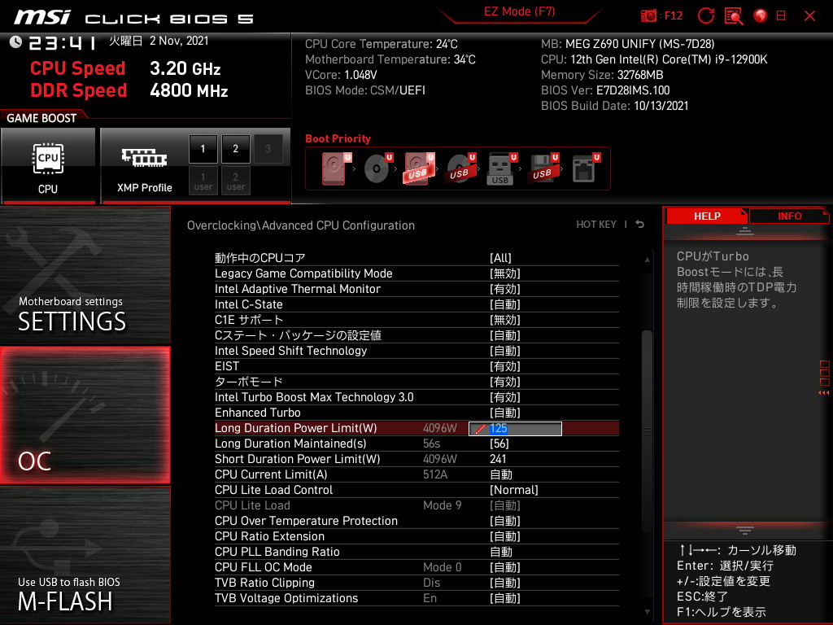Select the CPU Current Limit(A) row
Image resolution: width=833 pixels, height=625 pixels.
416,474
